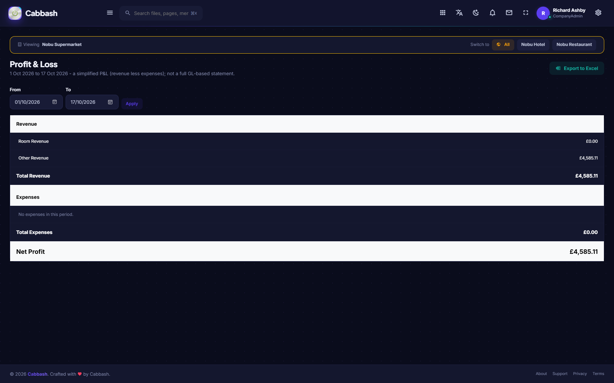
Task: Click the Nobu Supermarket viewing label
Action: [62, 45]
